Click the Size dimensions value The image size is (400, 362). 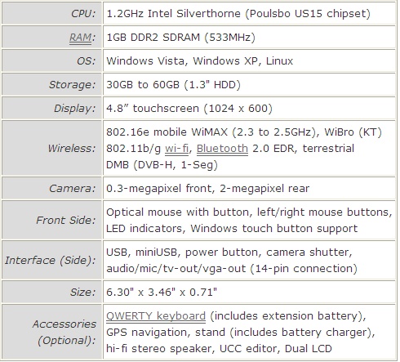[162, 293]
